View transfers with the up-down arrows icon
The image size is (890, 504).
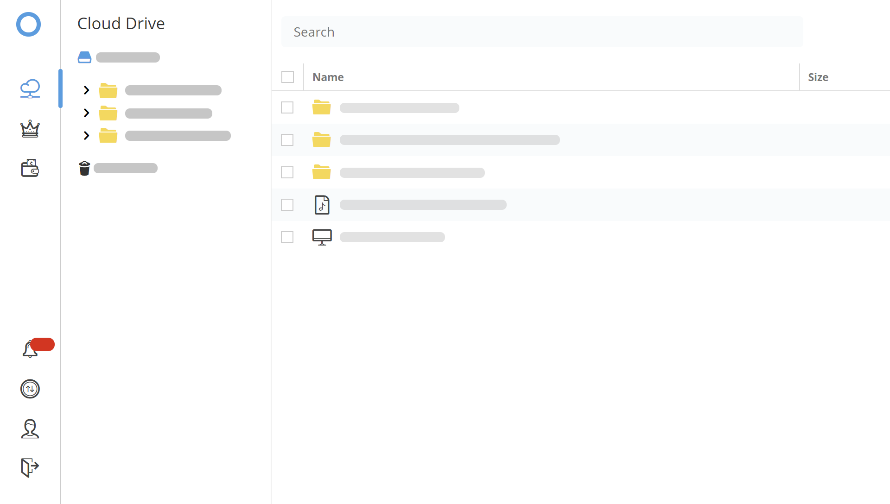click(30, 389)
